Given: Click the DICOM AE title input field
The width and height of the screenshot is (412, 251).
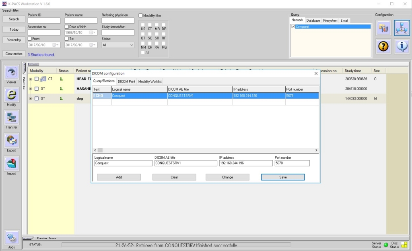Looking at the screenshot, I should [186, 163].
